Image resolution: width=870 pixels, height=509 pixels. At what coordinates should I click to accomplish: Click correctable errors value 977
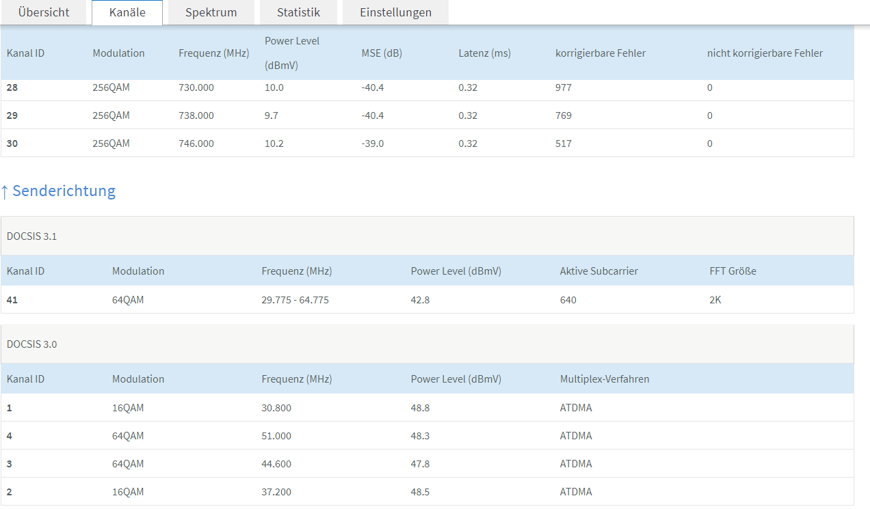click(x=564, y=87)
